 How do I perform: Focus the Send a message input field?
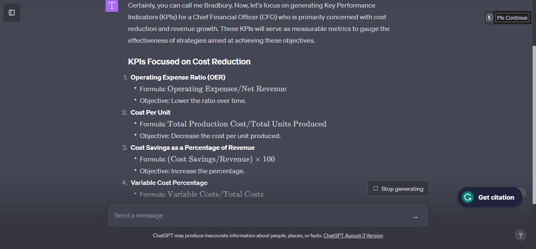[x=268, y=215]
